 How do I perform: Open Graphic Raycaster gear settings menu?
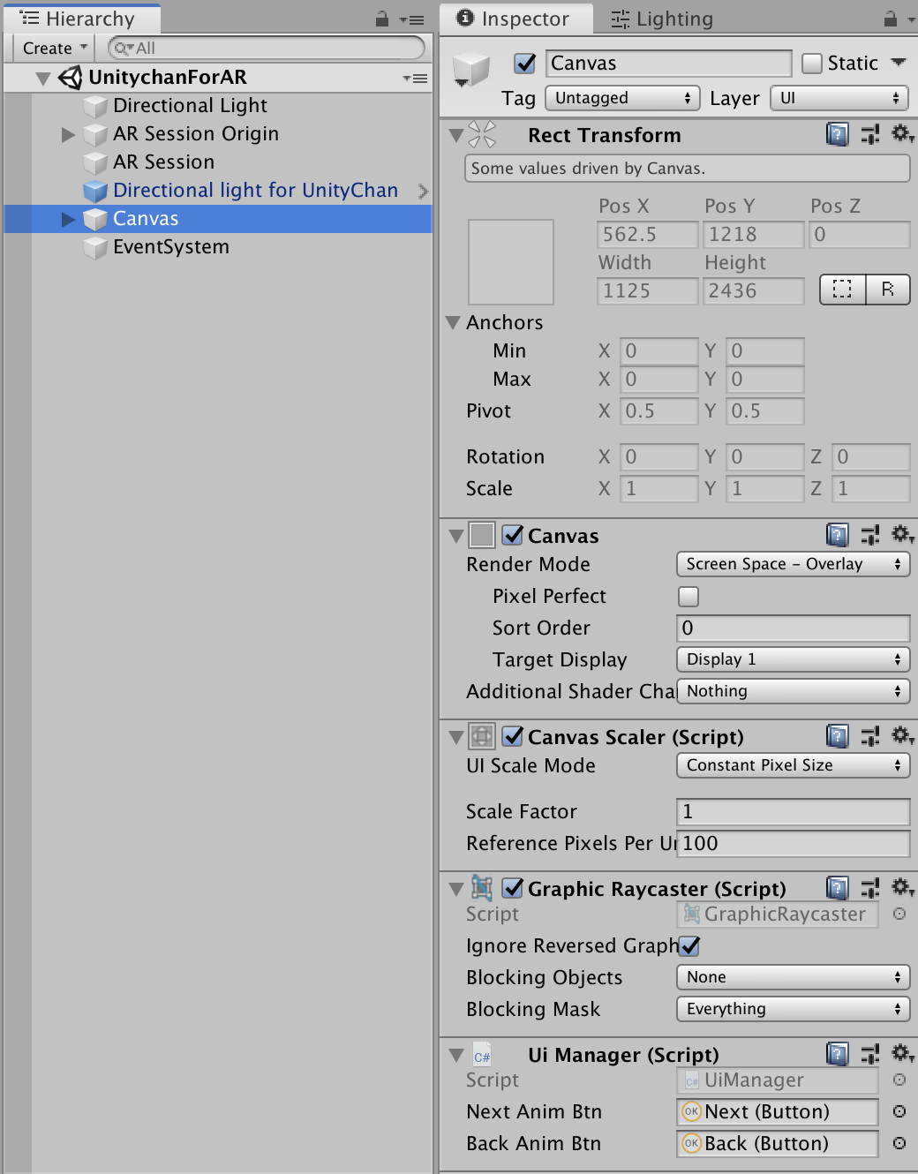tap(902, 887)
